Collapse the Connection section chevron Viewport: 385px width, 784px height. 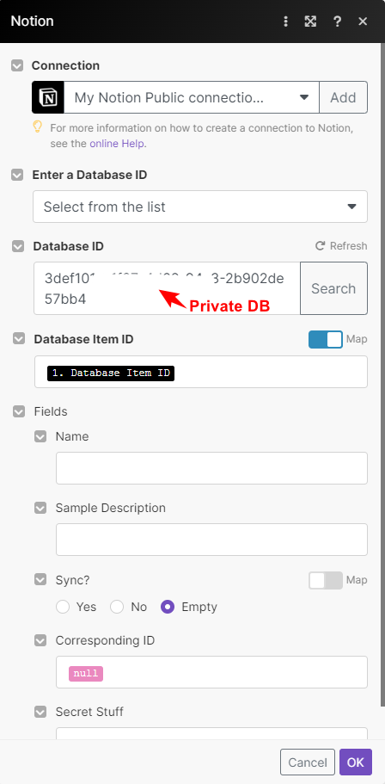(17, 65)
